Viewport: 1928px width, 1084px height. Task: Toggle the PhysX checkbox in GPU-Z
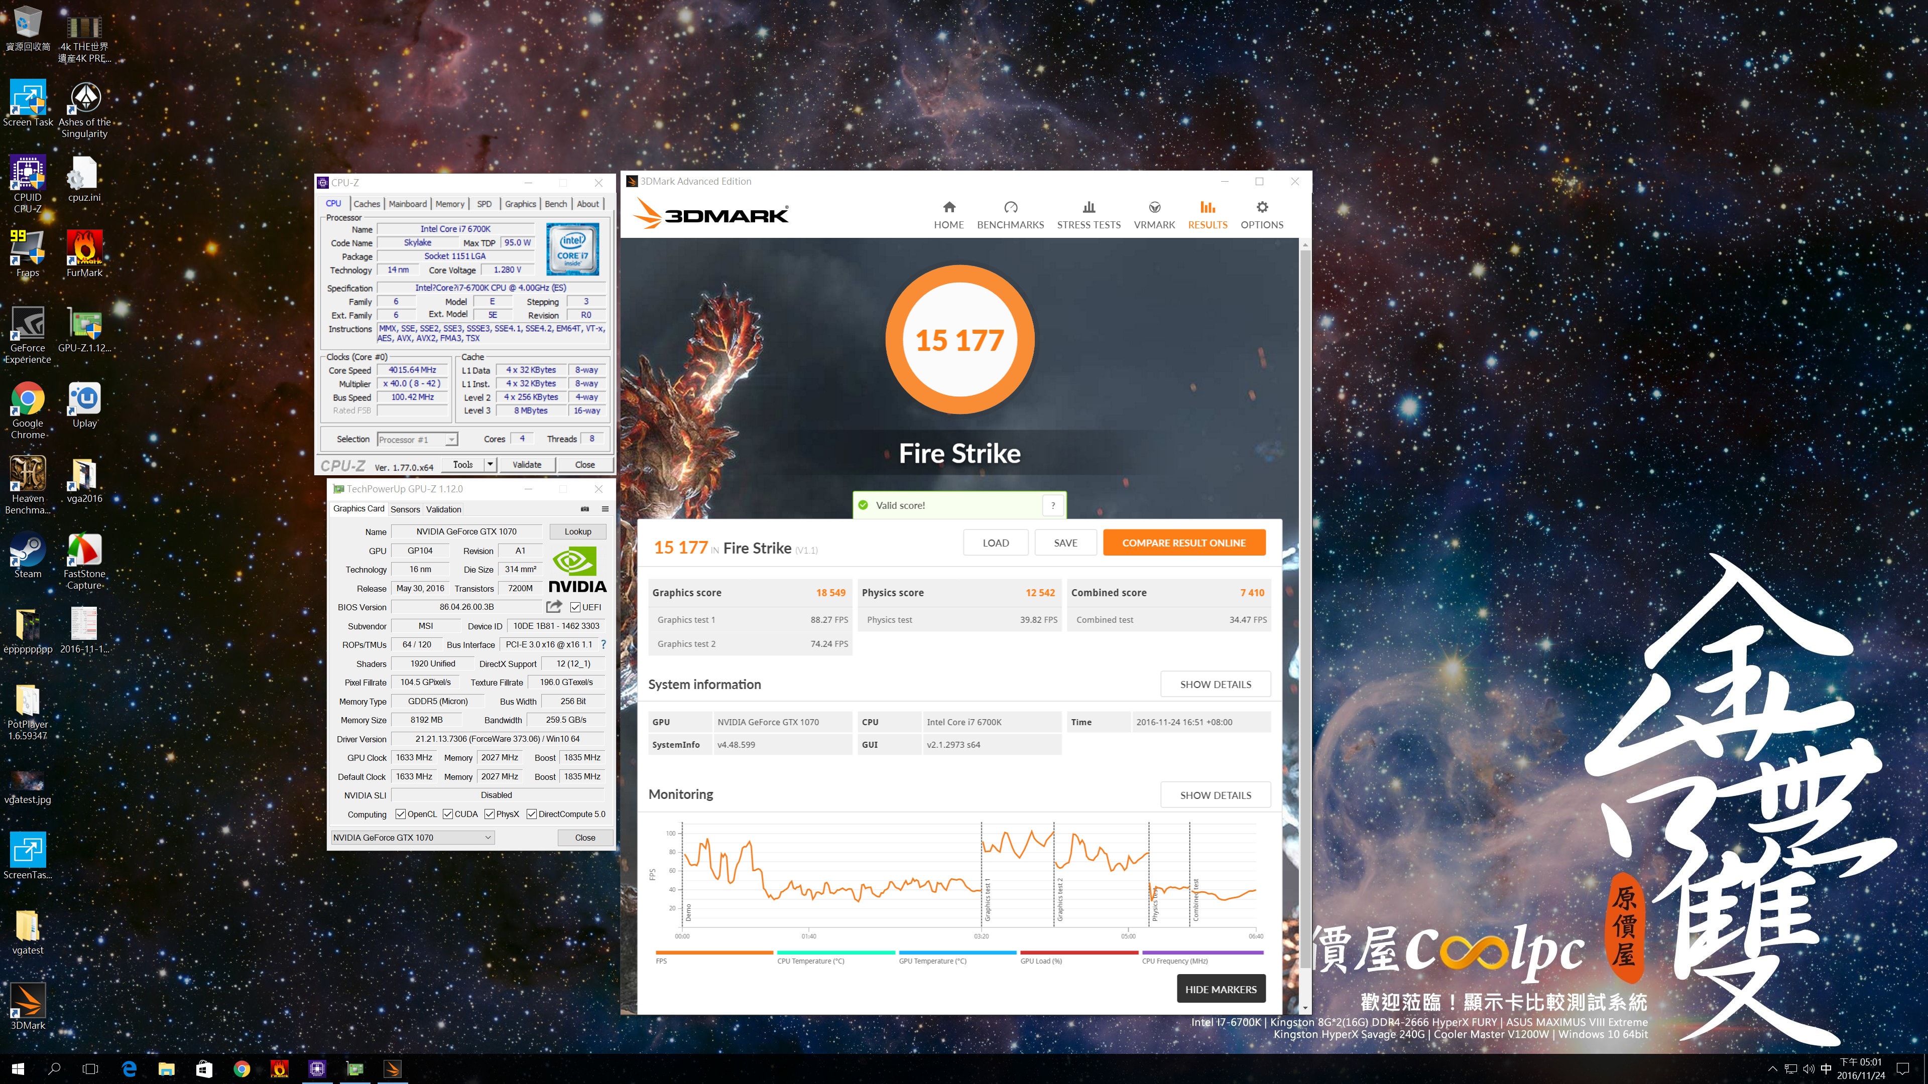pos(490,814)
